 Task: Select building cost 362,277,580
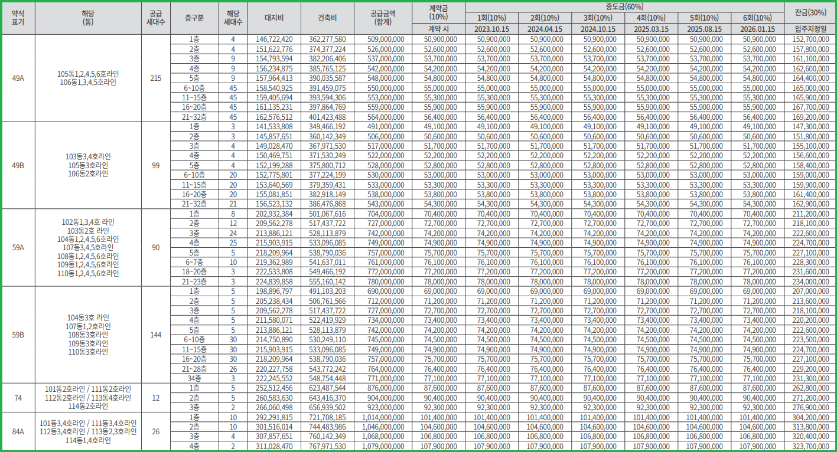pos(327,39)
